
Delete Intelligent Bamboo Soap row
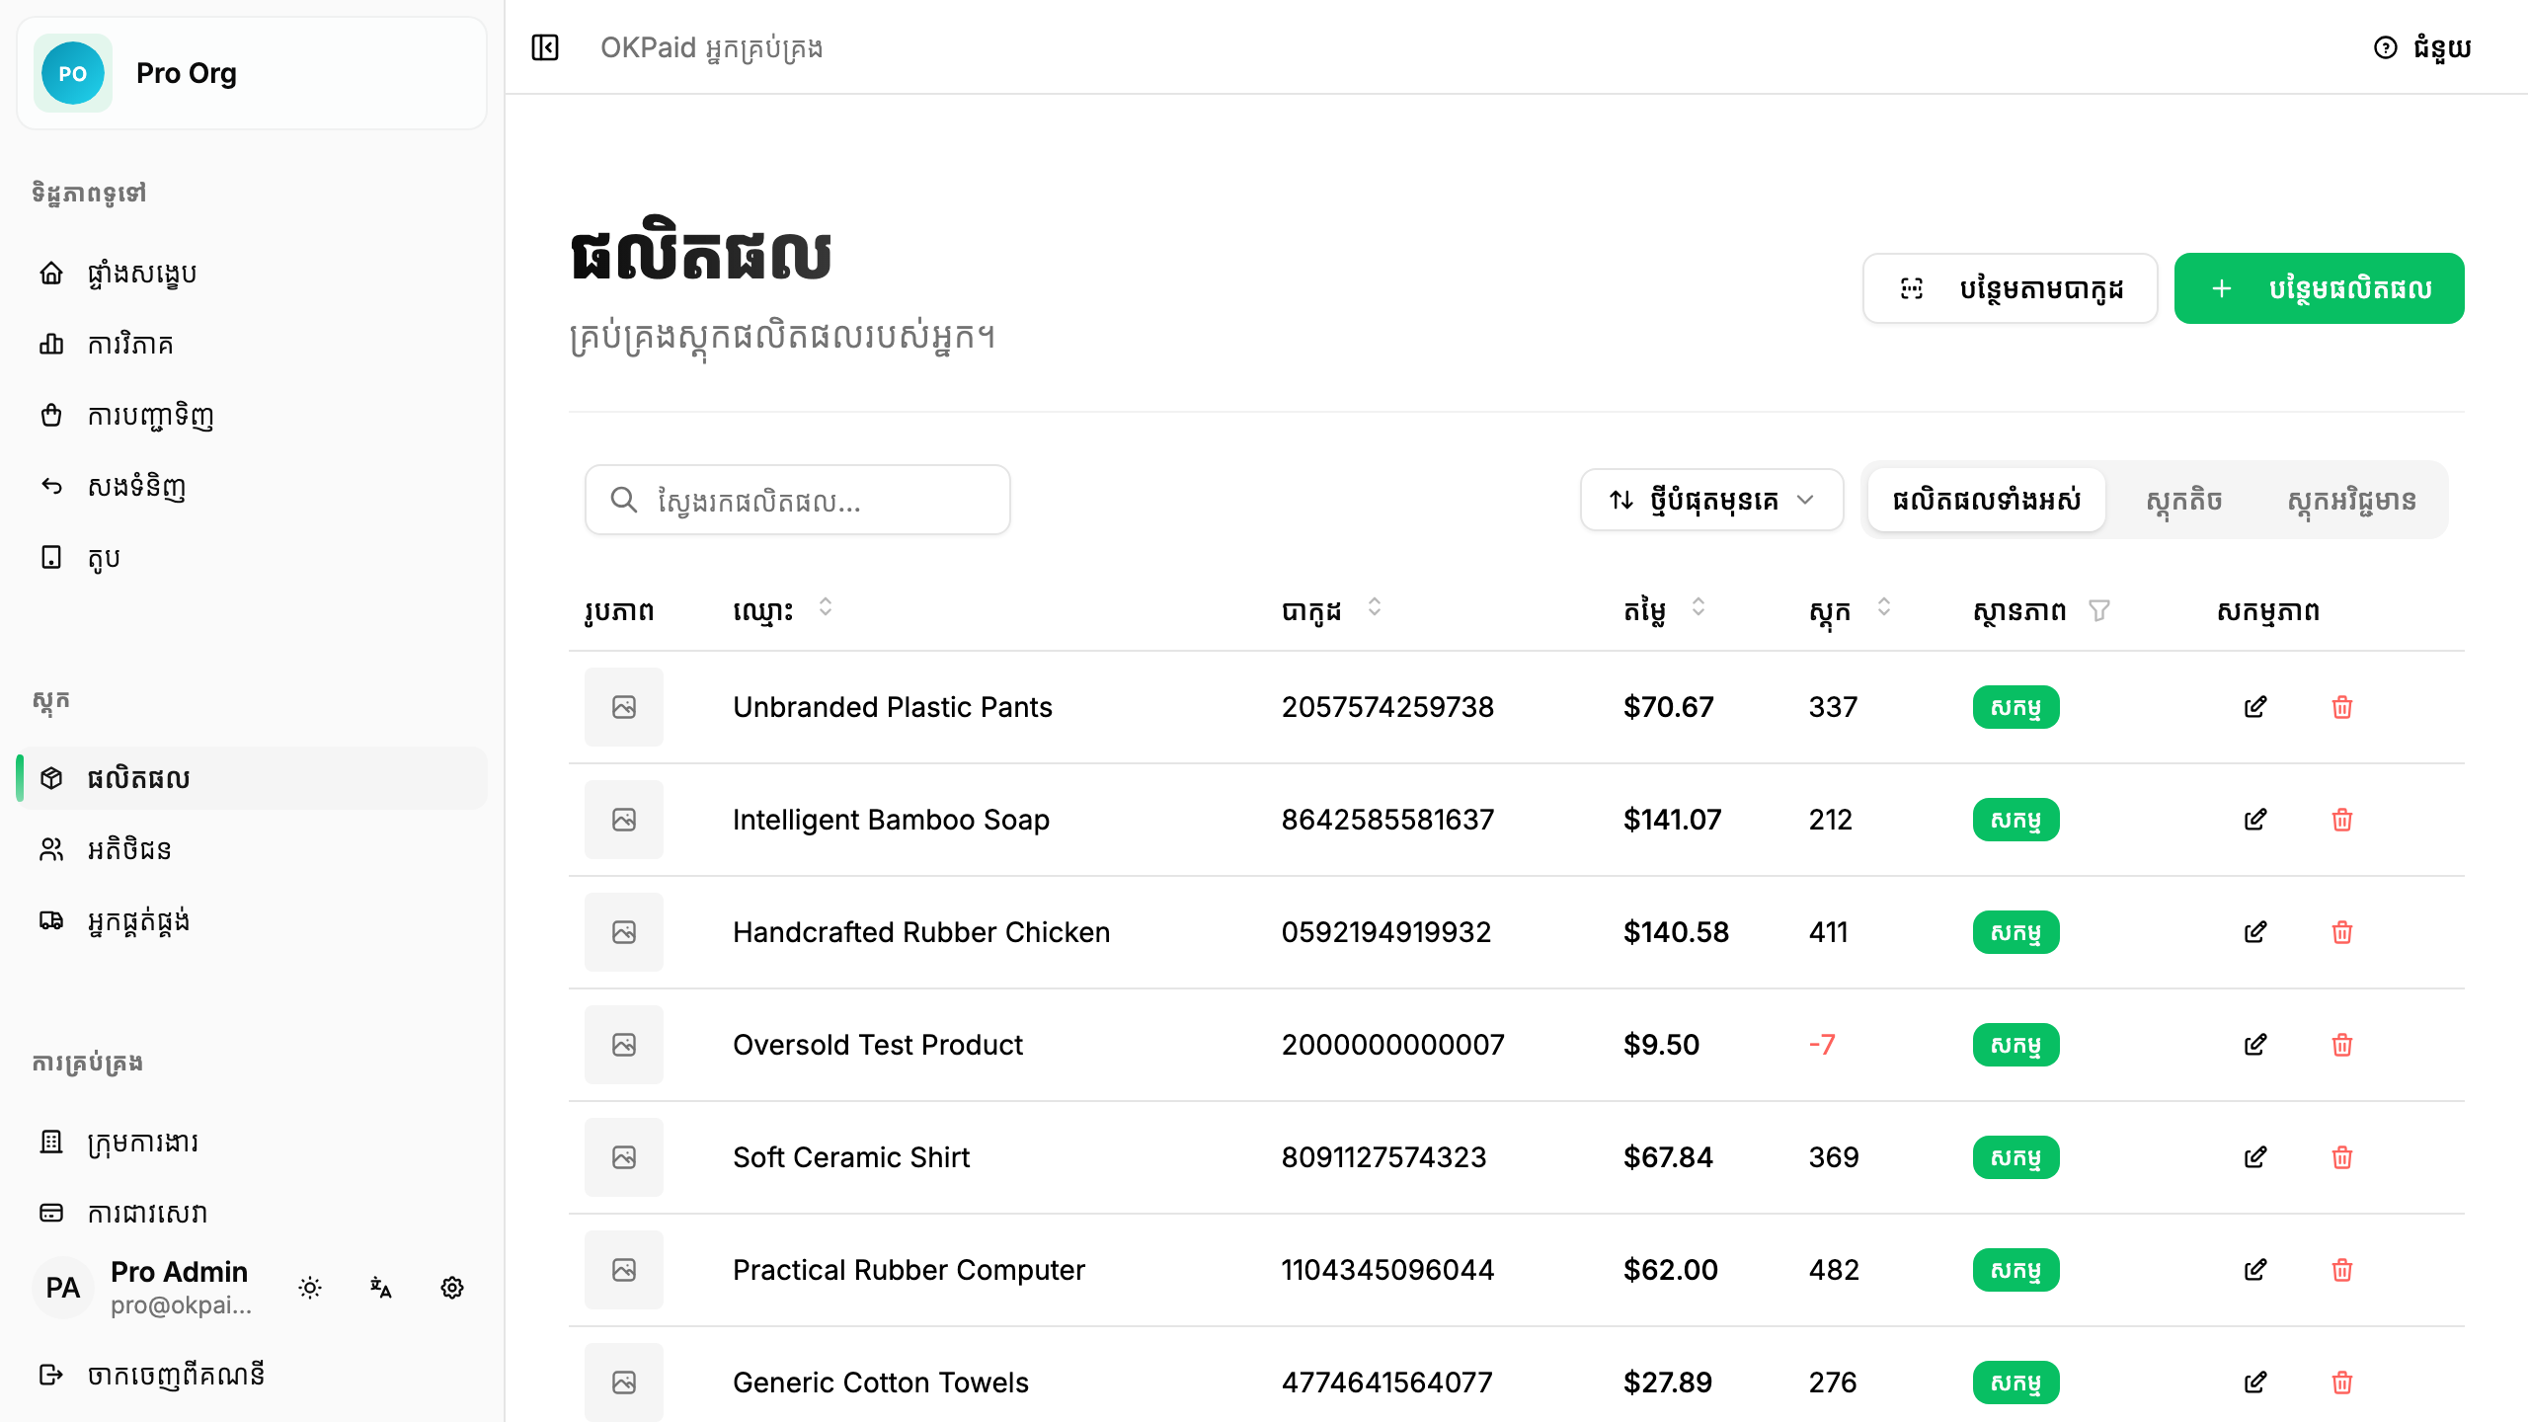pyautogui.click(x=2342, y=820)
